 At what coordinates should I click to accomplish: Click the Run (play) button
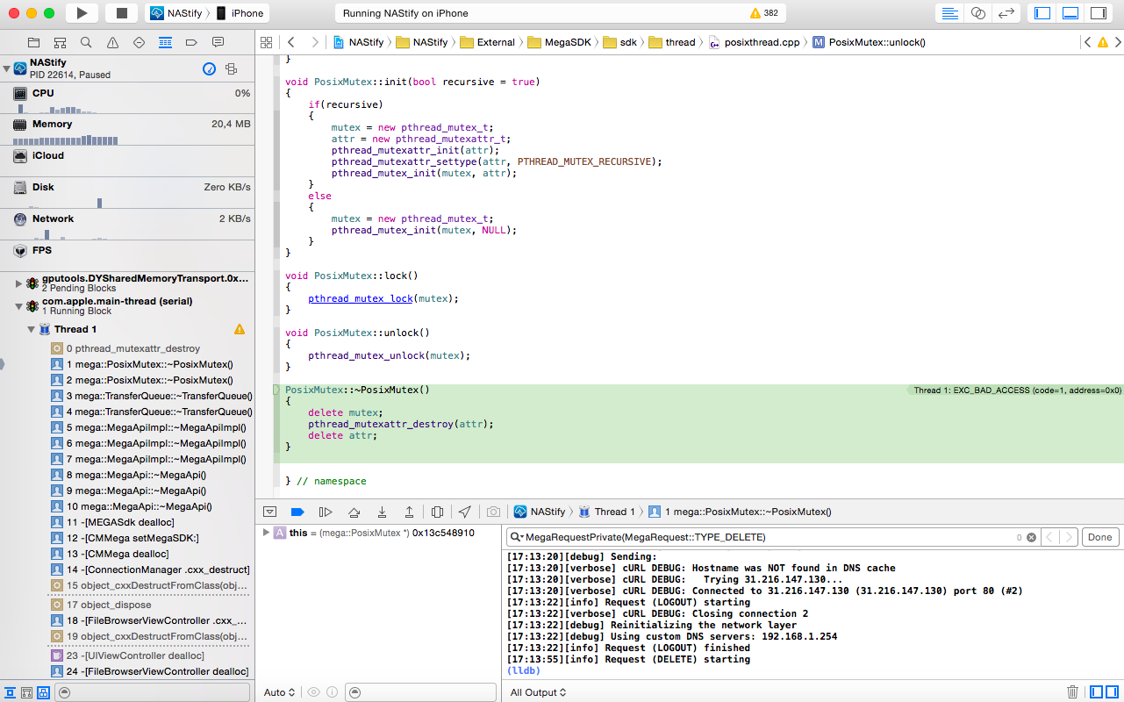tap(82, 13)
